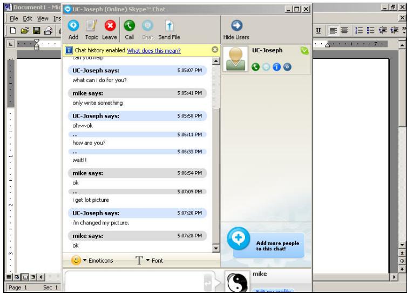Viewport: 407px width, 293px height.
Task: Click the chat history scrollbar thumb
Action: pos(216,176)
